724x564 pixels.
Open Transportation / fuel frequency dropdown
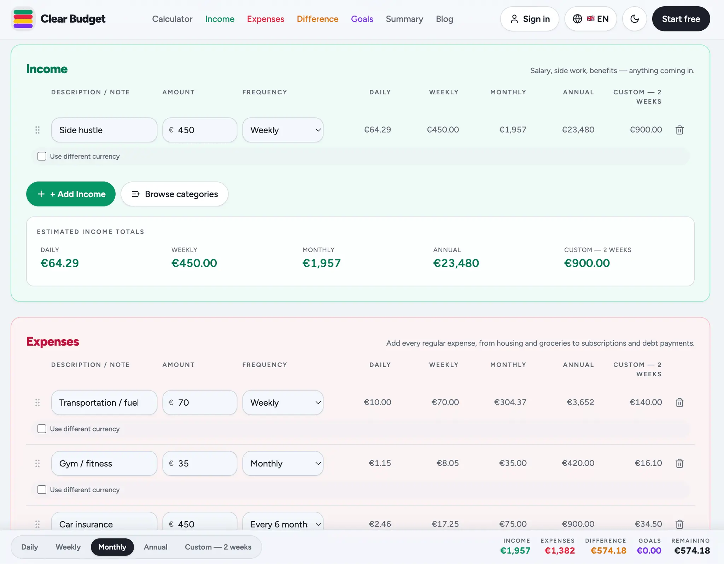coord(283,403)
